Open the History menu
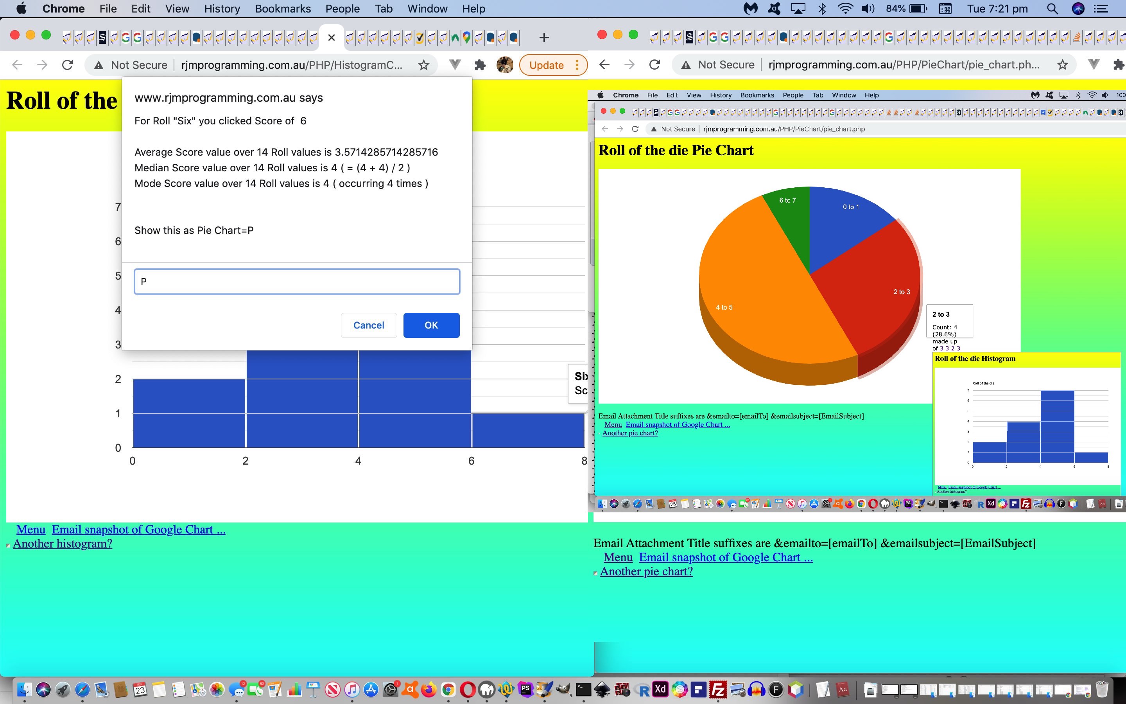This screenshot has width=1126, height=704. pyautogui.click(x=222, y=9)
